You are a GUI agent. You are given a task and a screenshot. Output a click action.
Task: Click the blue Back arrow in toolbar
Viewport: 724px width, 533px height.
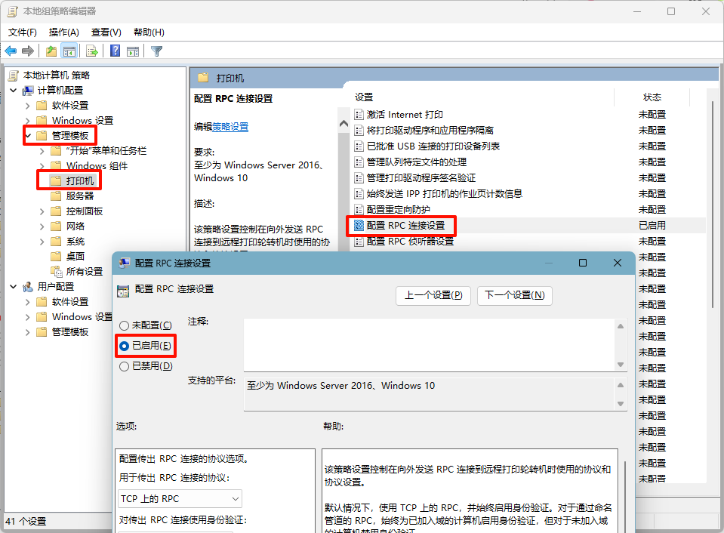coord(11,51)
